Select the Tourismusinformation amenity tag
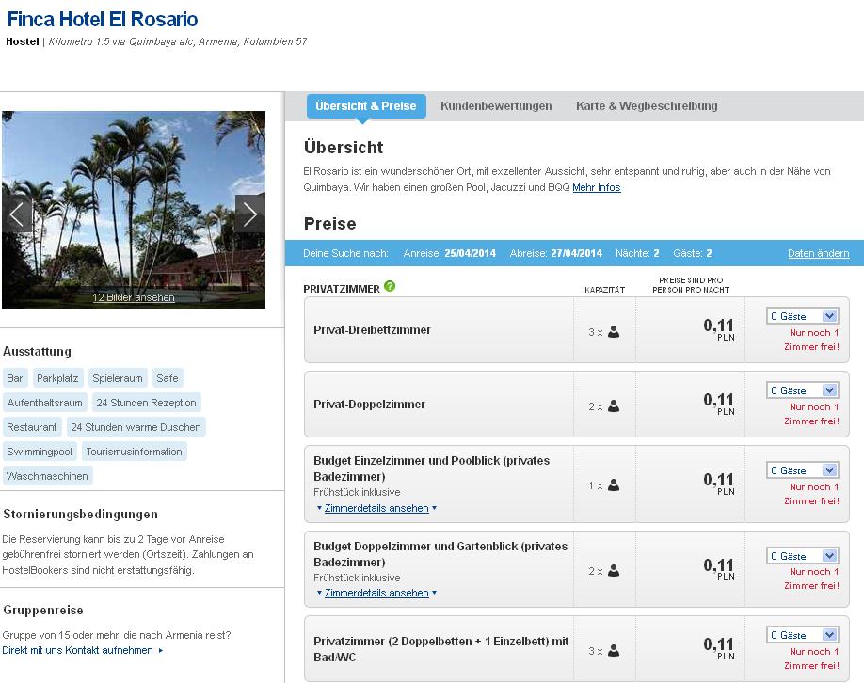Viewport: 864px width, 683px height. pyautogui.click(x=134, y=452)
